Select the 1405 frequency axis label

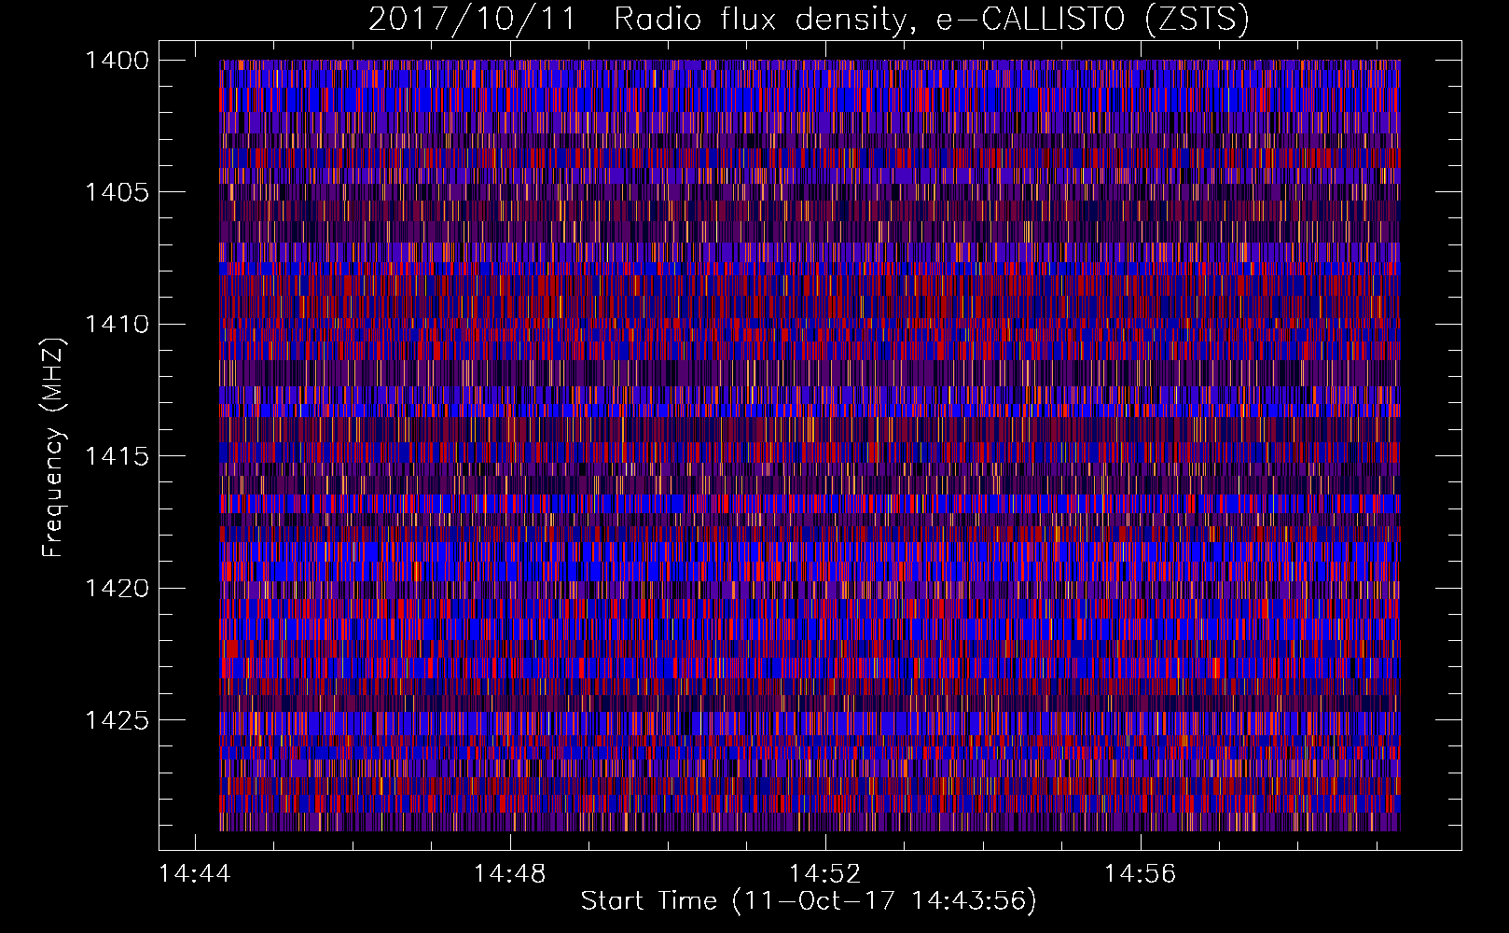click(x=116, y=192)
